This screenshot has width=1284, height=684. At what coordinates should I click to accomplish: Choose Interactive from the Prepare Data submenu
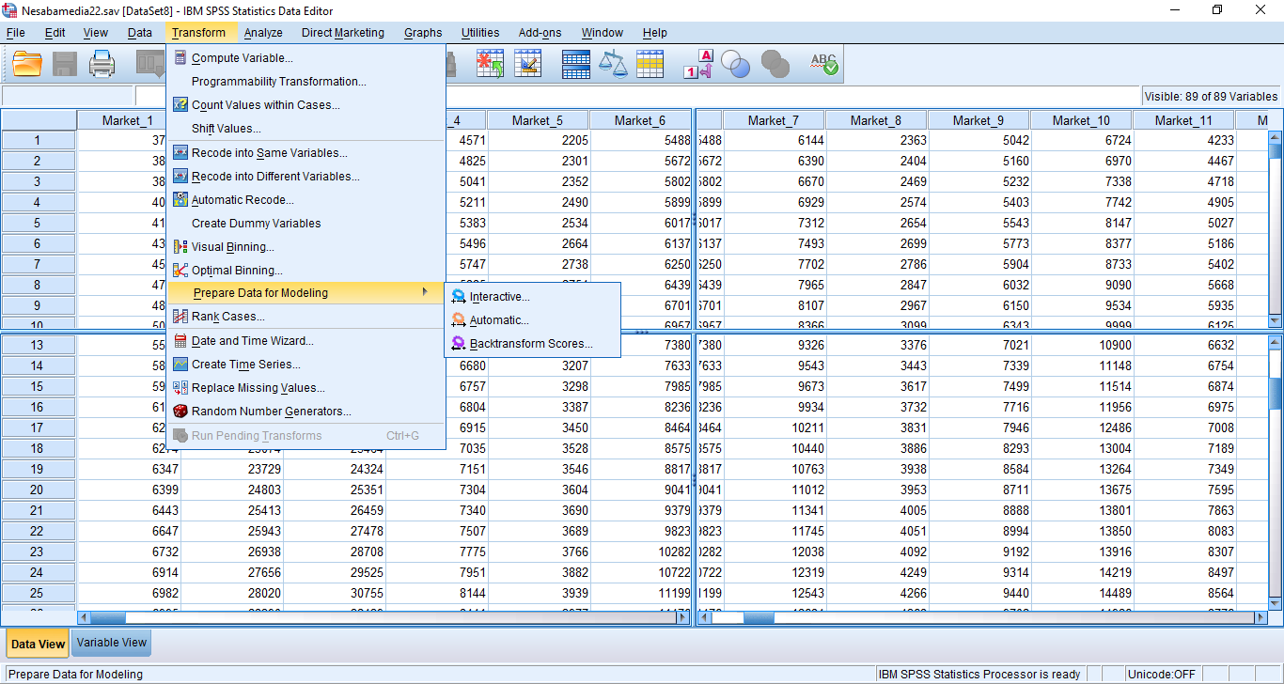click(499, 297)
